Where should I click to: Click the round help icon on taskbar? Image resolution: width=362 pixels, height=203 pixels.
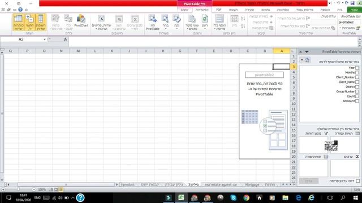[80, 198]
